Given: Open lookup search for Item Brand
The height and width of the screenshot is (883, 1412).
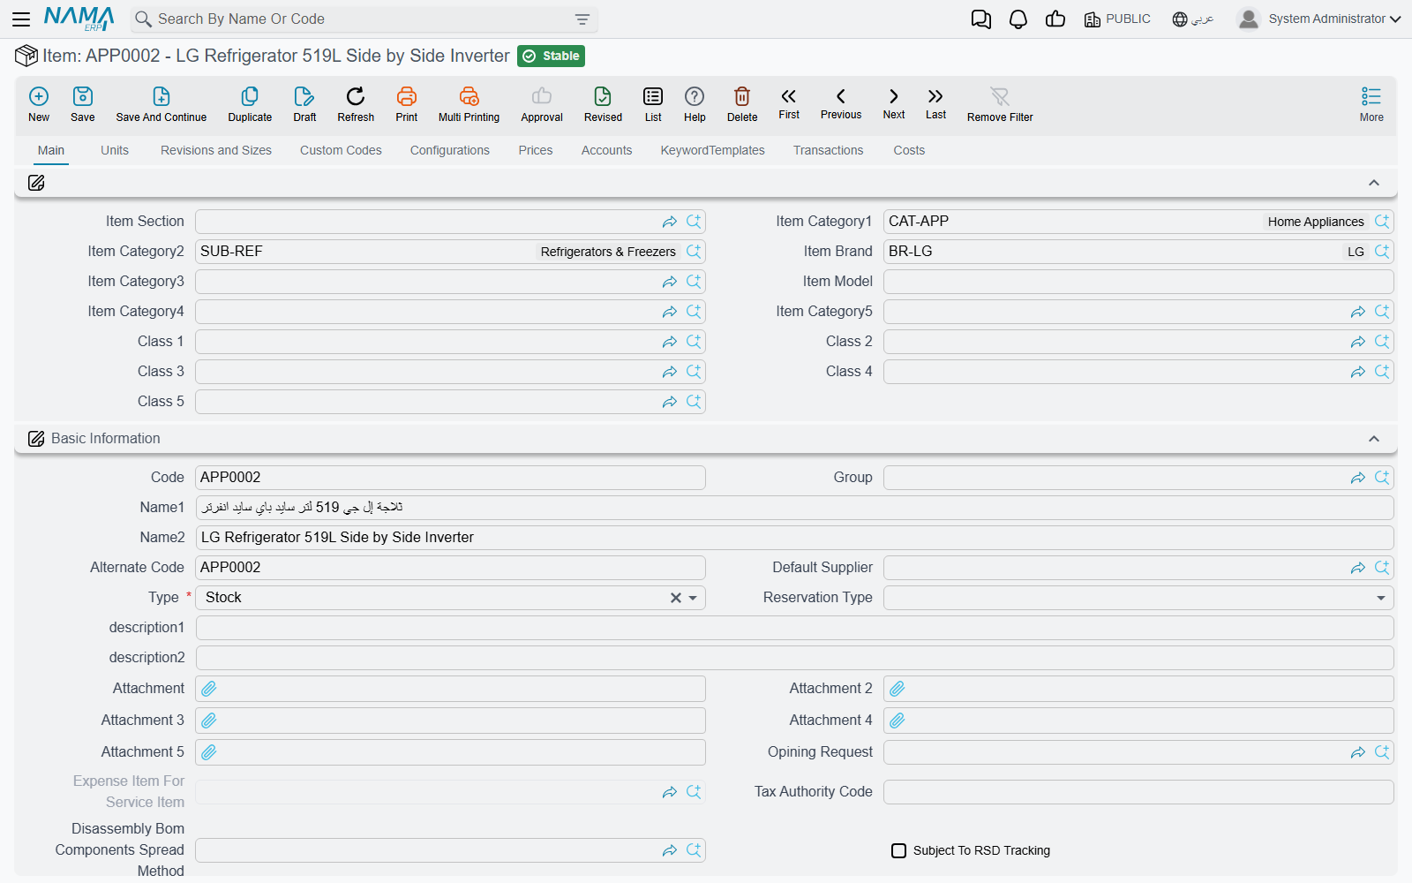Looking at the screenshot, I should click(x=1382, y=252).
